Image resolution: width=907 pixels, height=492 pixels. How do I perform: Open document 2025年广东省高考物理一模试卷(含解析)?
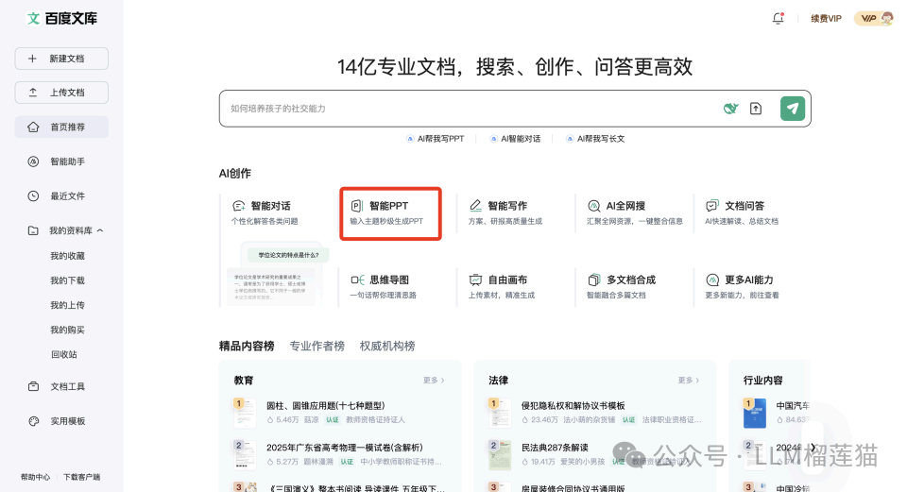click(345, 448)
